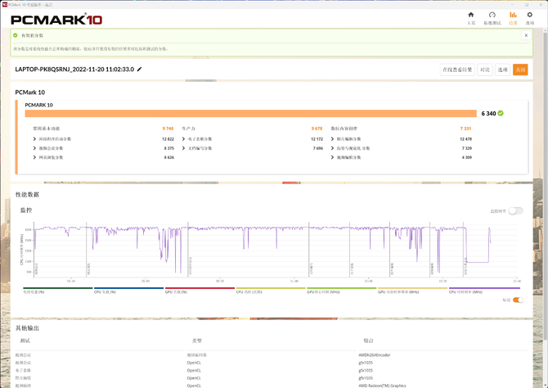Open the Options (选项) gear icon
Viewport: 548px width, 388px height.
530,16
